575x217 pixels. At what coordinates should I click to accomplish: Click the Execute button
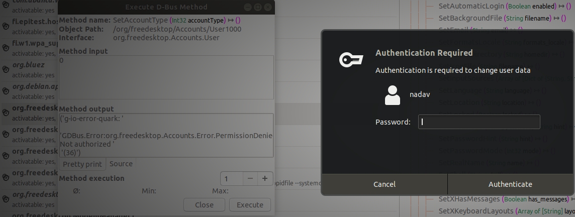[250, 205]
